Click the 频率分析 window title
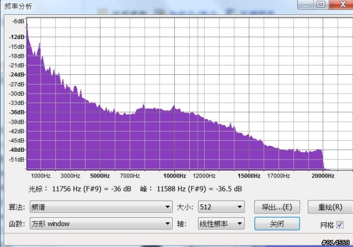The image size is (353, 247). (18, 6)
